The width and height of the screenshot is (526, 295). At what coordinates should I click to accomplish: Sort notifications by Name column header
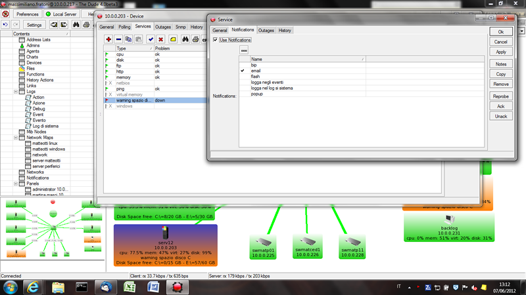[x=308, y=59]
